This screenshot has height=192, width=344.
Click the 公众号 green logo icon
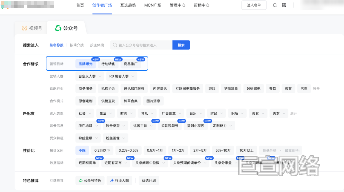[x=58, y=28]
